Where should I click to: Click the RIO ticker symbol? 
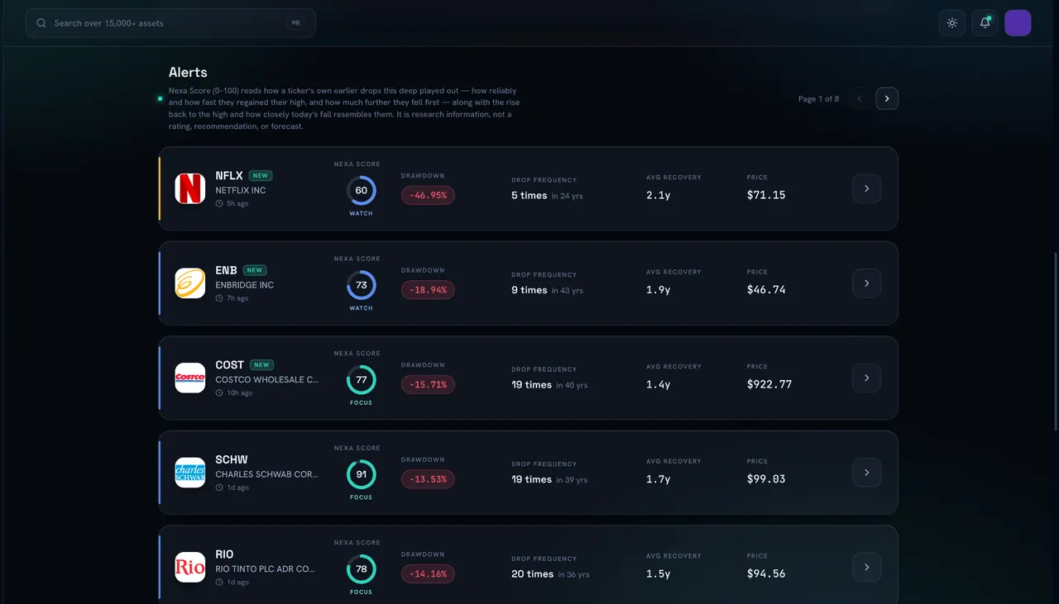224,554
